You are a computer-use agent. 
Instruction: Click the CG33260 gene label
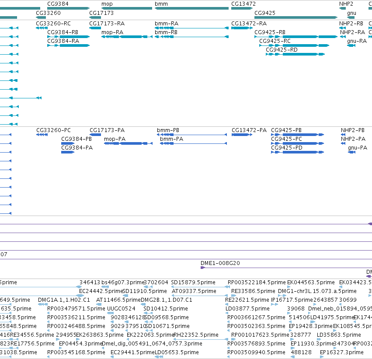pyautogui.click(x=48, y=13)
